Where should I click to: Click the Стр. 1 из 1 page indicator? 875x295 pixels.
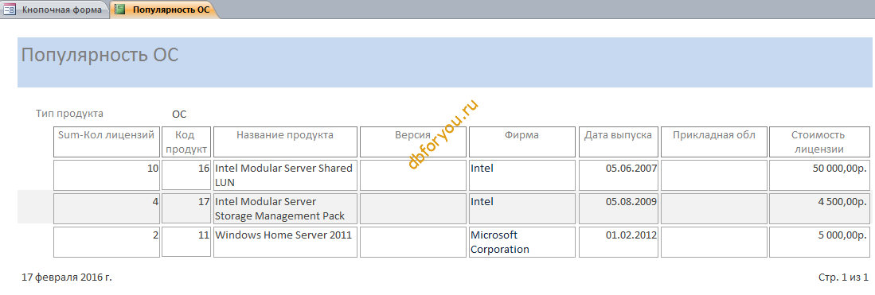point(842,278)
